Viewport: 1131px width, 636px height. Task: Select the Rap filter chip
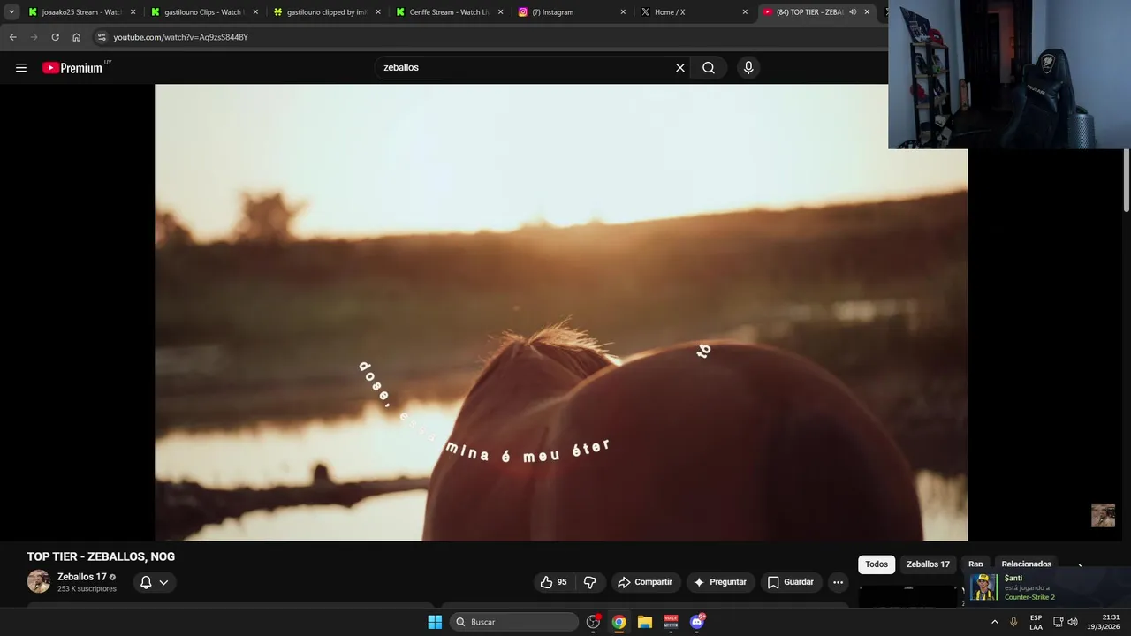pyautogui.click(x=975, y=564)
